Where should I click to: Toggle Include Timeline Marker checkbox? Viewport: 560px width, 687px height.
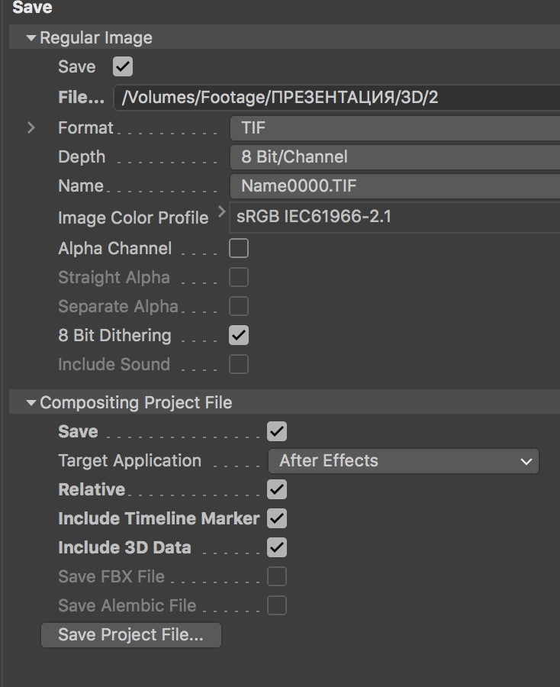click(x=277, y=518)
